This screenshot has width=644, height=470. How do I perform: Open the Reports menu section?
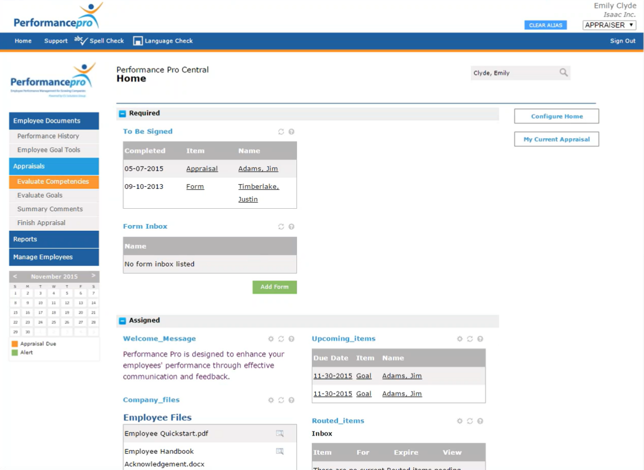click(54, 239)
